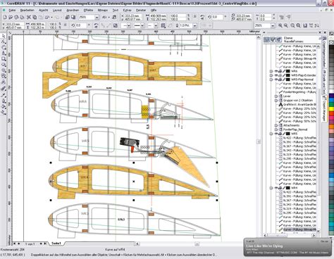This screenshot has width=334, height=259.
Task: Click the Zoom Out magnifier icon
Action: (286, 25)
